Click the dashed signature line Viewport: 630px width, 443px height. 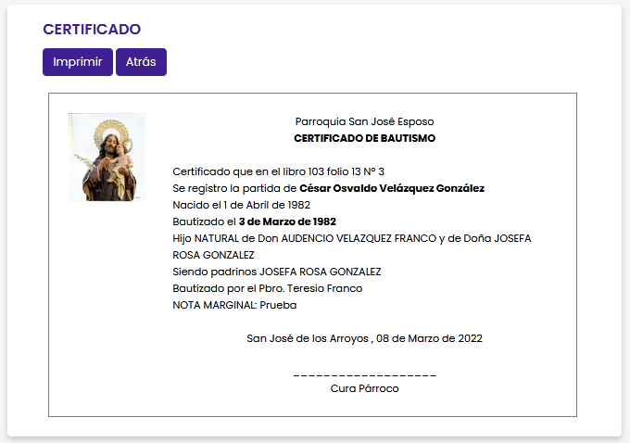coord(364,376)
